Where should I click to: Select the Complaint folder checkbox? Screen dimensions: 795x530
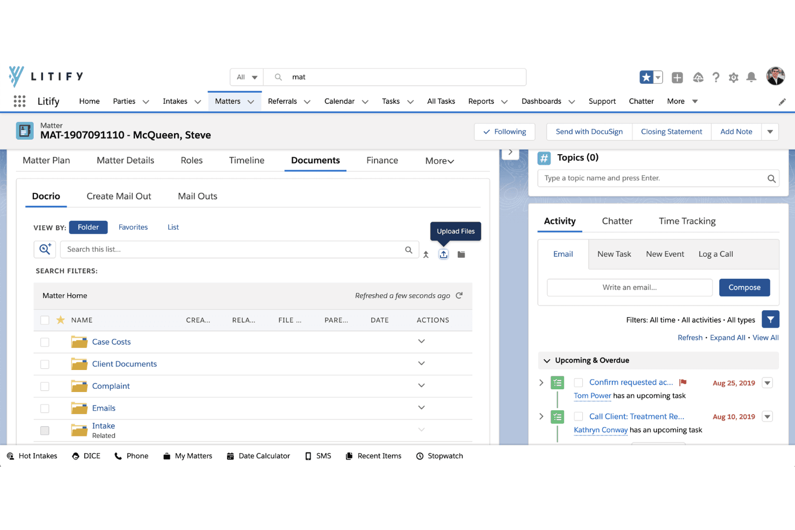pyautogui.click(x=45, y=386)
